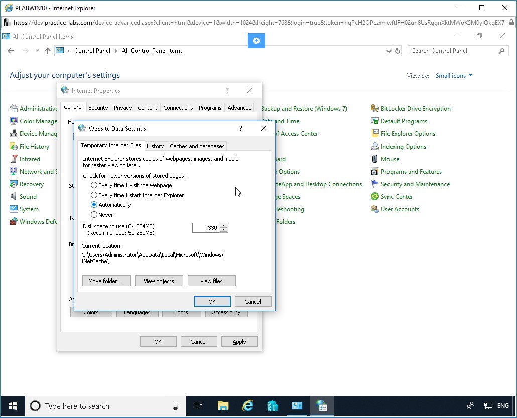The image size is (517, 418).
Task: Click the Windows Start button
Action: tap(13, 406)
